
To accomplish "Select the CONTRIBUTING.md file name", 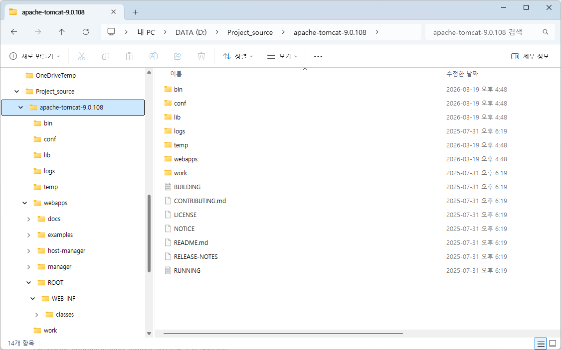I will (199, 201).
